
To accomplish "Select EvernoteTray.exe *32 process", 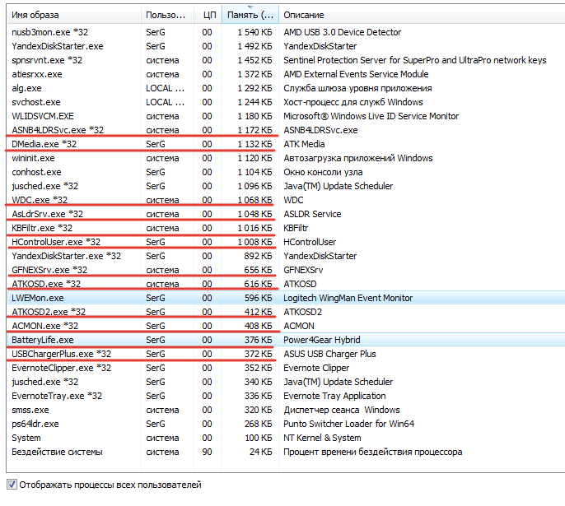I will coord(57,396).
